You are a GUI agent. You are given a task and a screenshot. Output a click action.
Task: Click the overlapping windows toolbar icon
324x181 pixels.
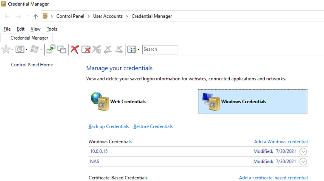pos(62,49)
